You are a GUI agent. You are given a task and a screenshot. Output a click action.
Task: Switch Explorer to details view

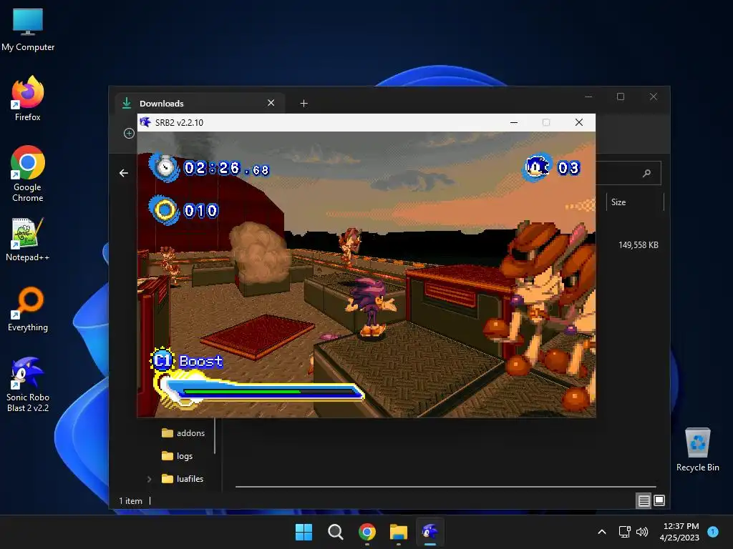click(x=644, y=501)
